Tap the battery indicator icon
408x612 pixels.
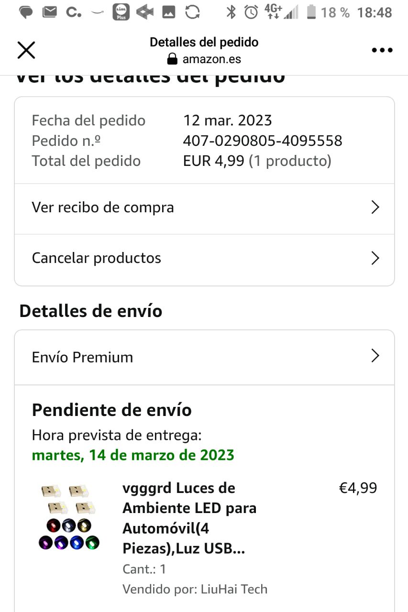coord(311,12)
